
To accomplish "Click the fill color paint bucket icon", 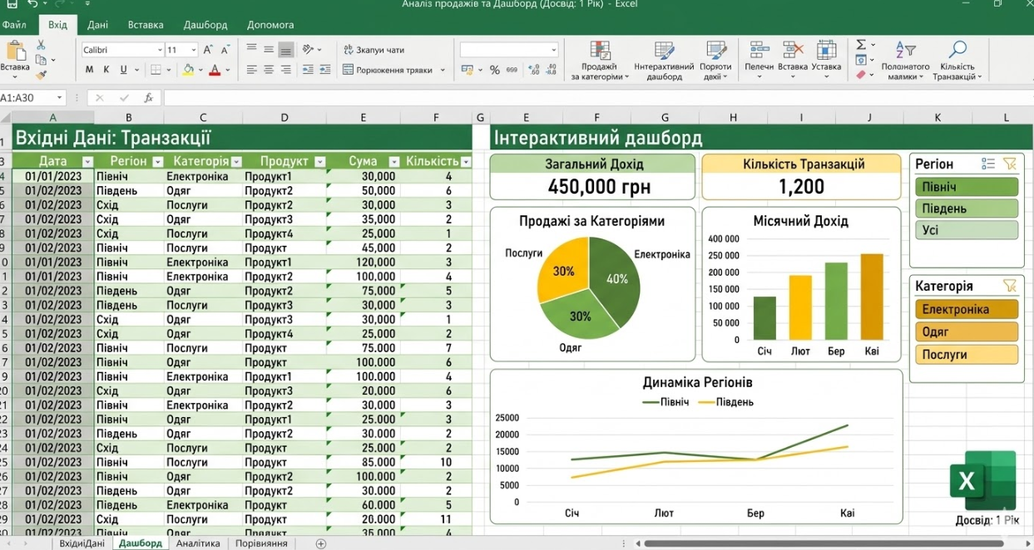I will coord(188,70).
